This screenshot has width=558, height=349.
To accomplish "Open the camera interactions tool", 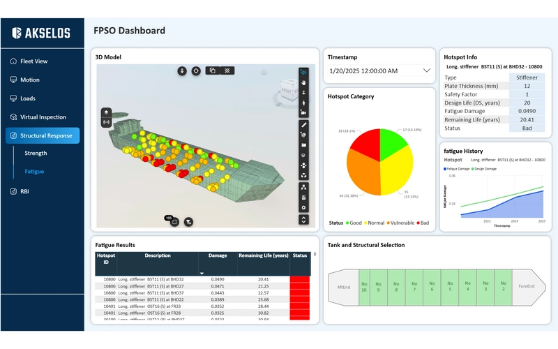I will pyautogui.click(x=303, y=112).
